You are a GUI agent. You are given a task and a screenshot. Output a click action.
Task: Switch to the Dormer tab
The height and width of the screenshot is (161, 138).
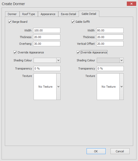(x=12, y=14)
